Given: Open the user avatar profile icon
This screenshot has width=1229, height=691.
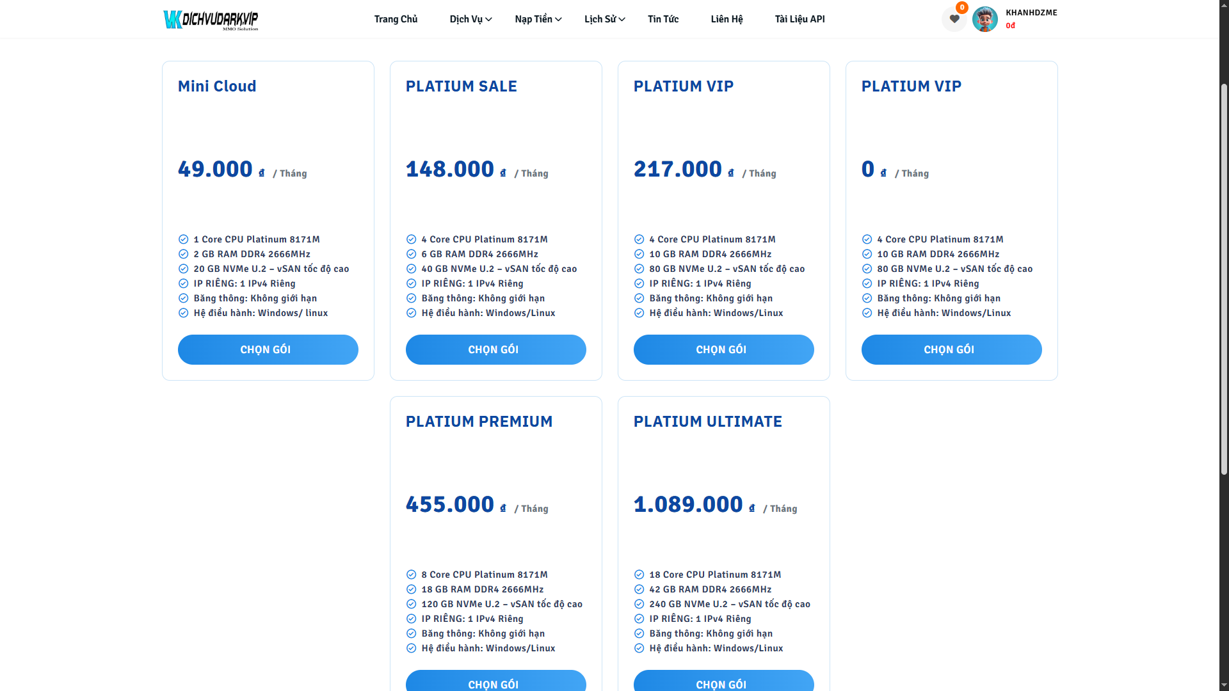Looking at the screenshot, I should [984, 19].
